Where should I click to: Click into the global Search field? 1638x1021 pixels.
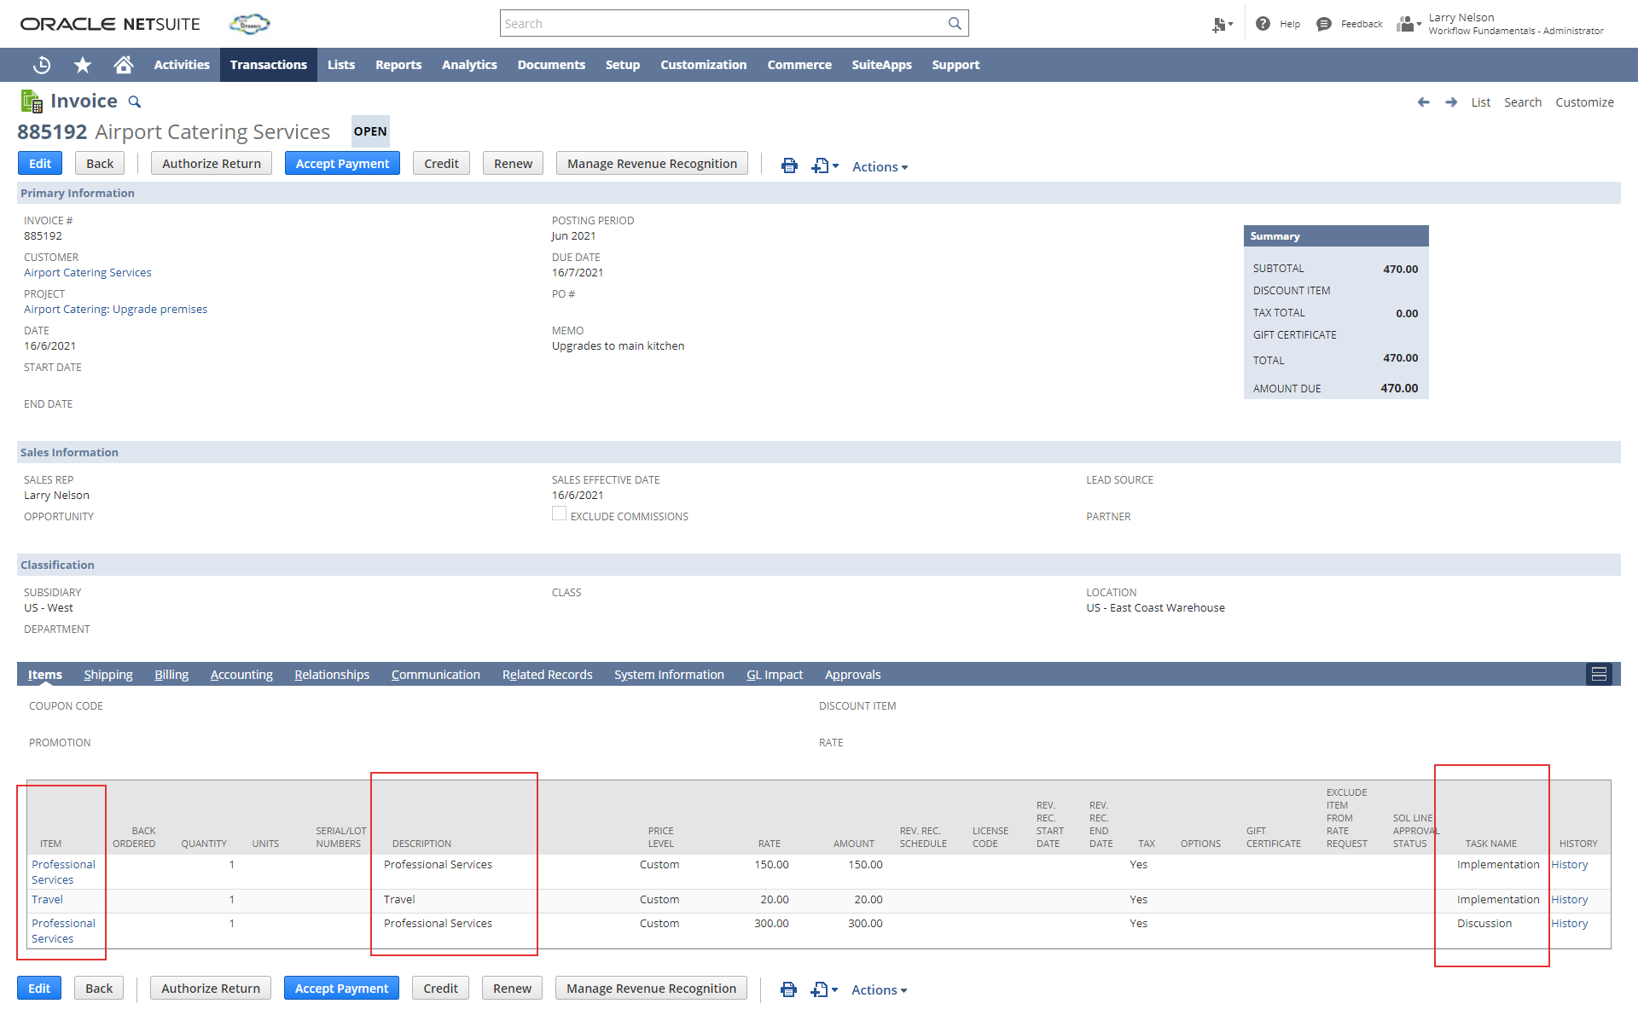tap(723, 24)
